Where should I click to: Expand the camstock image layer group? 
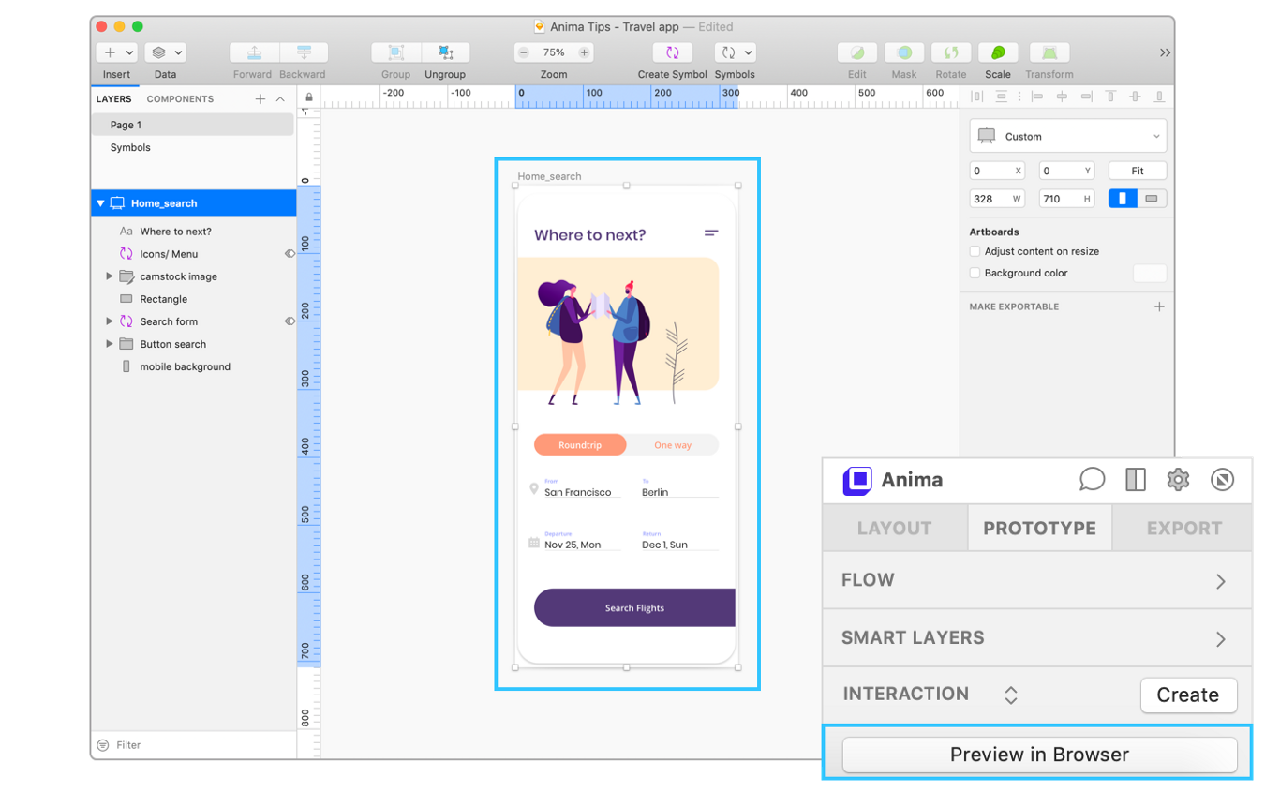(x=110, y=276)
